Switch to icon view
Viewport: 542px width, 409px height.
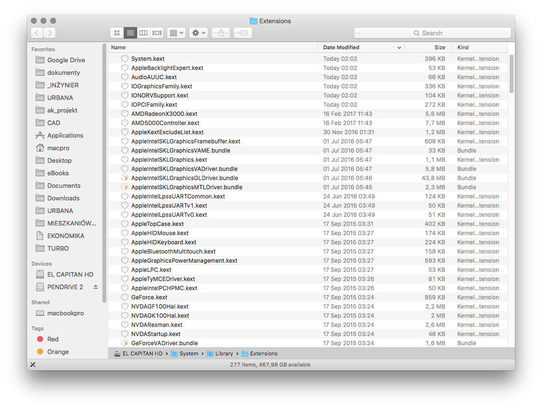point(117,33)
